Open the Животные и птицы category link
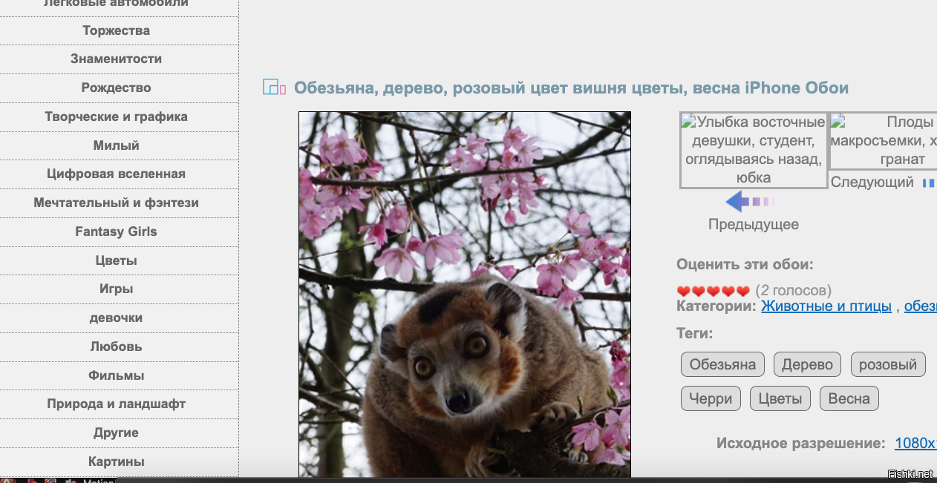Screen dimensions: 937x483 pyautogui.click(x=826, y=306)
